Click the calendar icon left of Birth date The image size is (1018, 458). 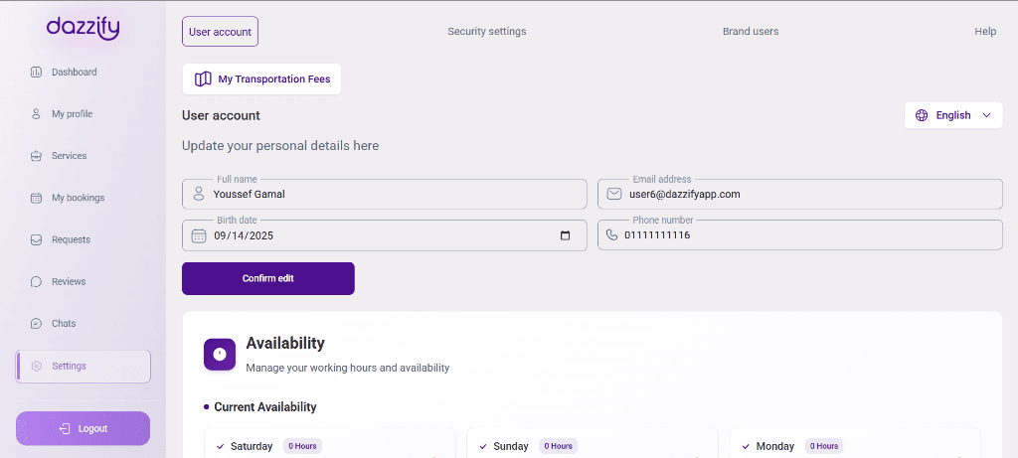(x=199, y=235)
